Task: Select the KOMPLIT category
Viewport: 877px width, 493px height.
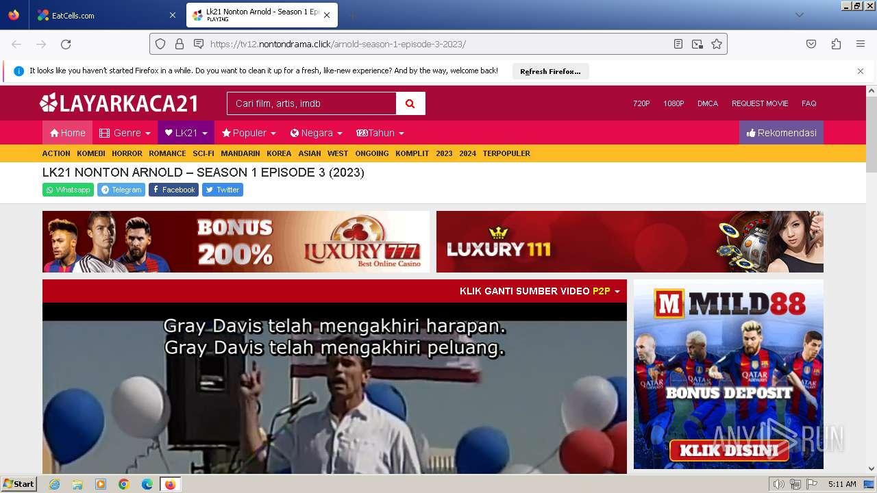Action: coord(412,153)
